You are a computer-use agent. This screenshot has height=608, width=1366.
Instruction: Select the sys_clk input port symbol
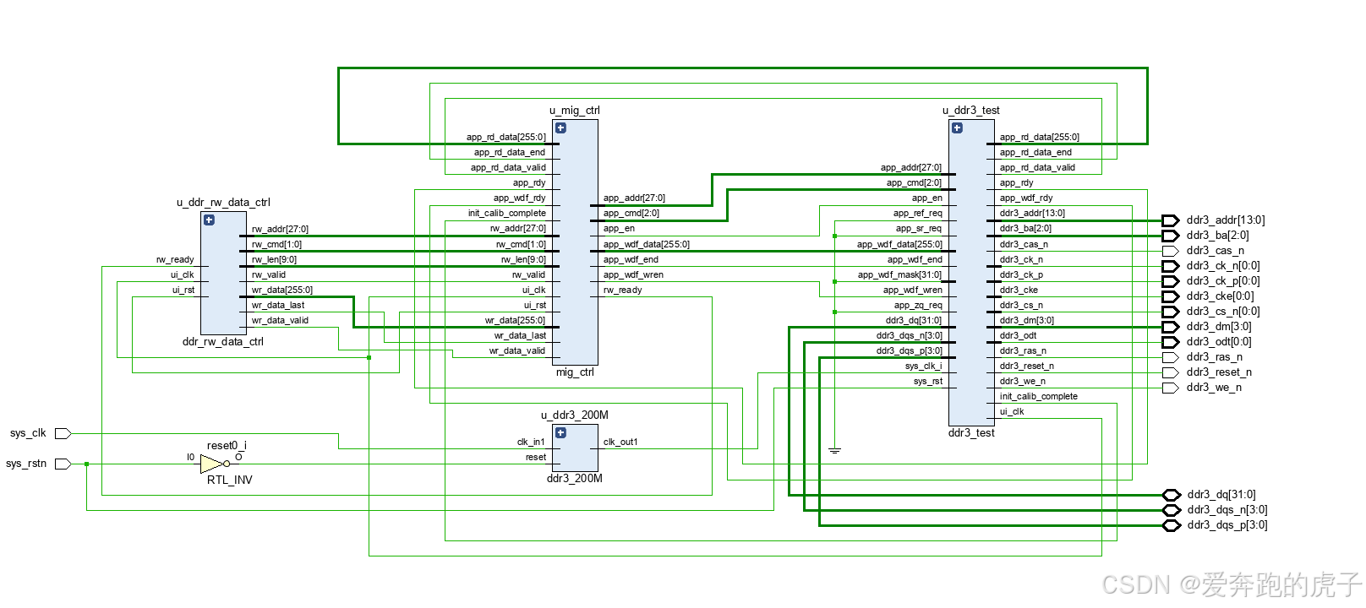point(63,433)
